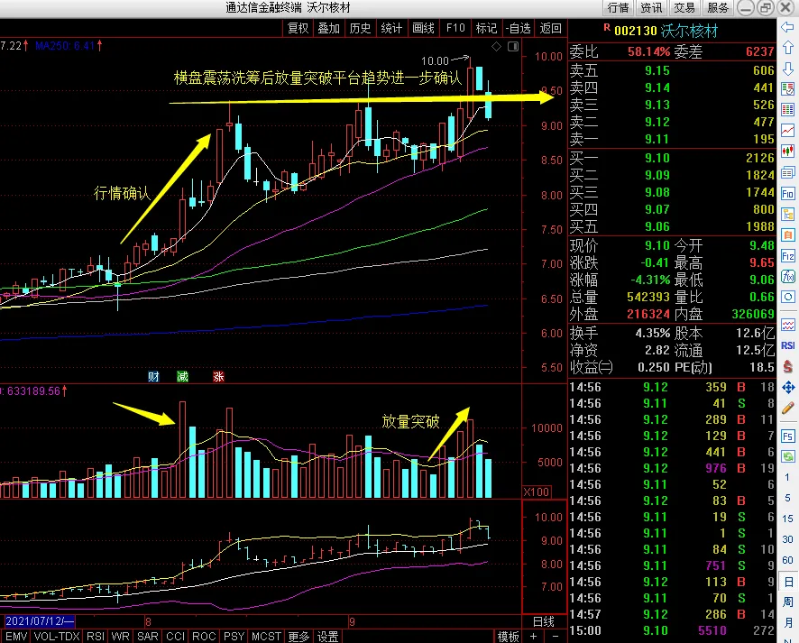Select the monthly 月 period
Screen dimensions: 799x643
click(788, 622)
